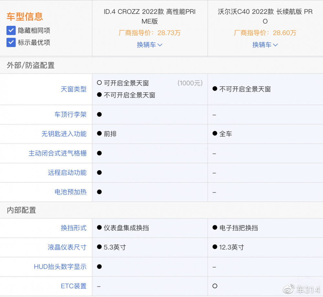Click the dot beside 全车 keyless entry
The image size is (323, 297).
[x=214, y=134]
